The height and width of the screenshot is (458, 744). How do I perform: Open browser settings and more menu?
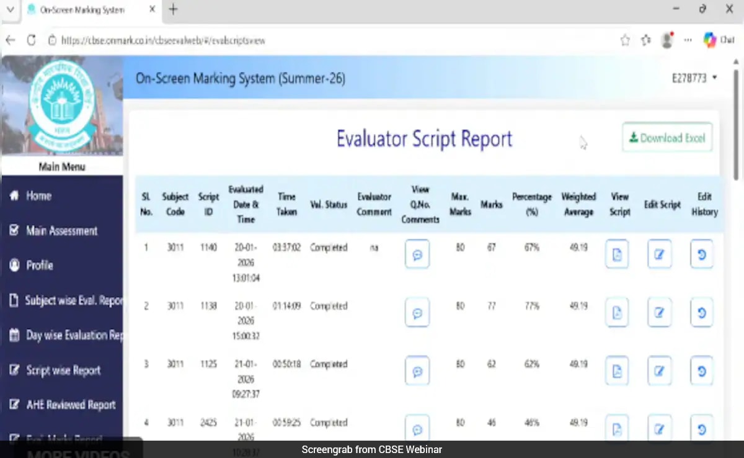(688, 40)
